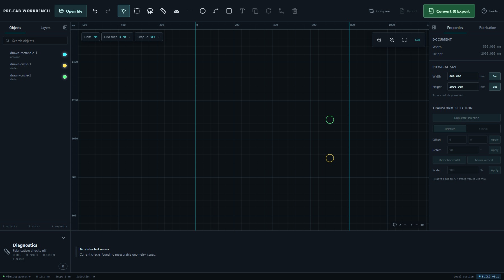Select the pointer selection tool
This screenshot has width=504, height=280.
[x=124, y=11]
